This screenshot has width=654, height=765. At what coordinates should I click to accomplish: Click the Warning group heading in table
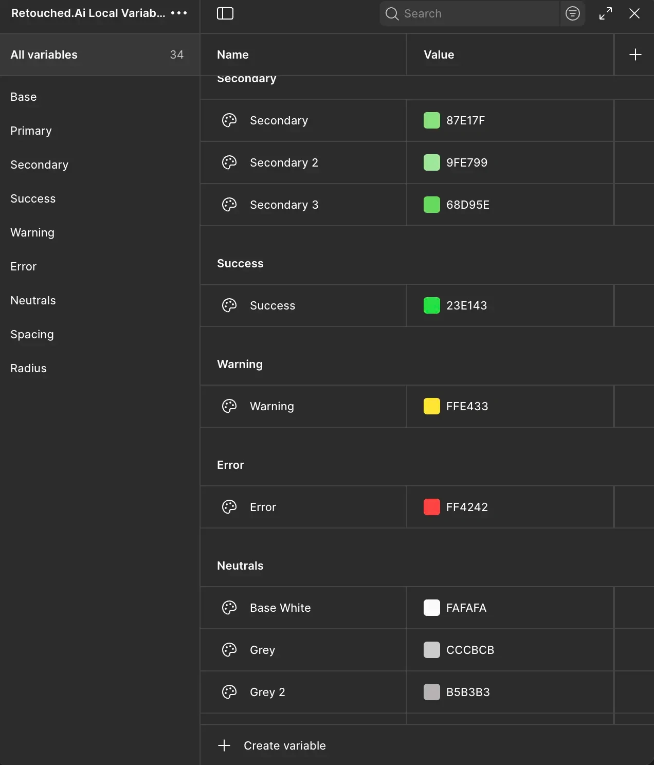click(240, 364)
